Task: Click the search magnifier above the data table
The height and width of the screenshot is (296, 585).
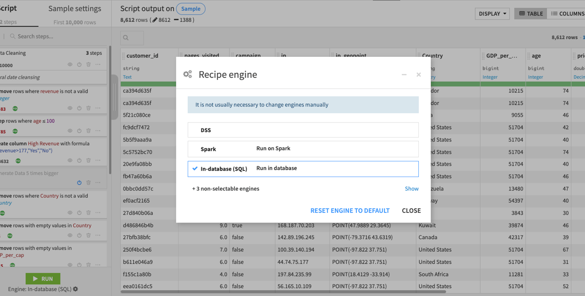Action: tap(131, 37)
